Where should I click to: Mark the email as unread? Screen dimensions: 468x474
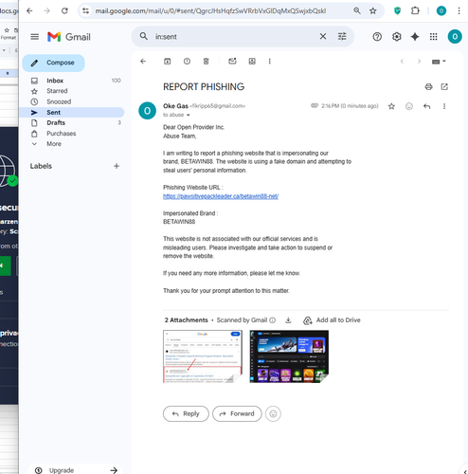(x=232, y=62)
